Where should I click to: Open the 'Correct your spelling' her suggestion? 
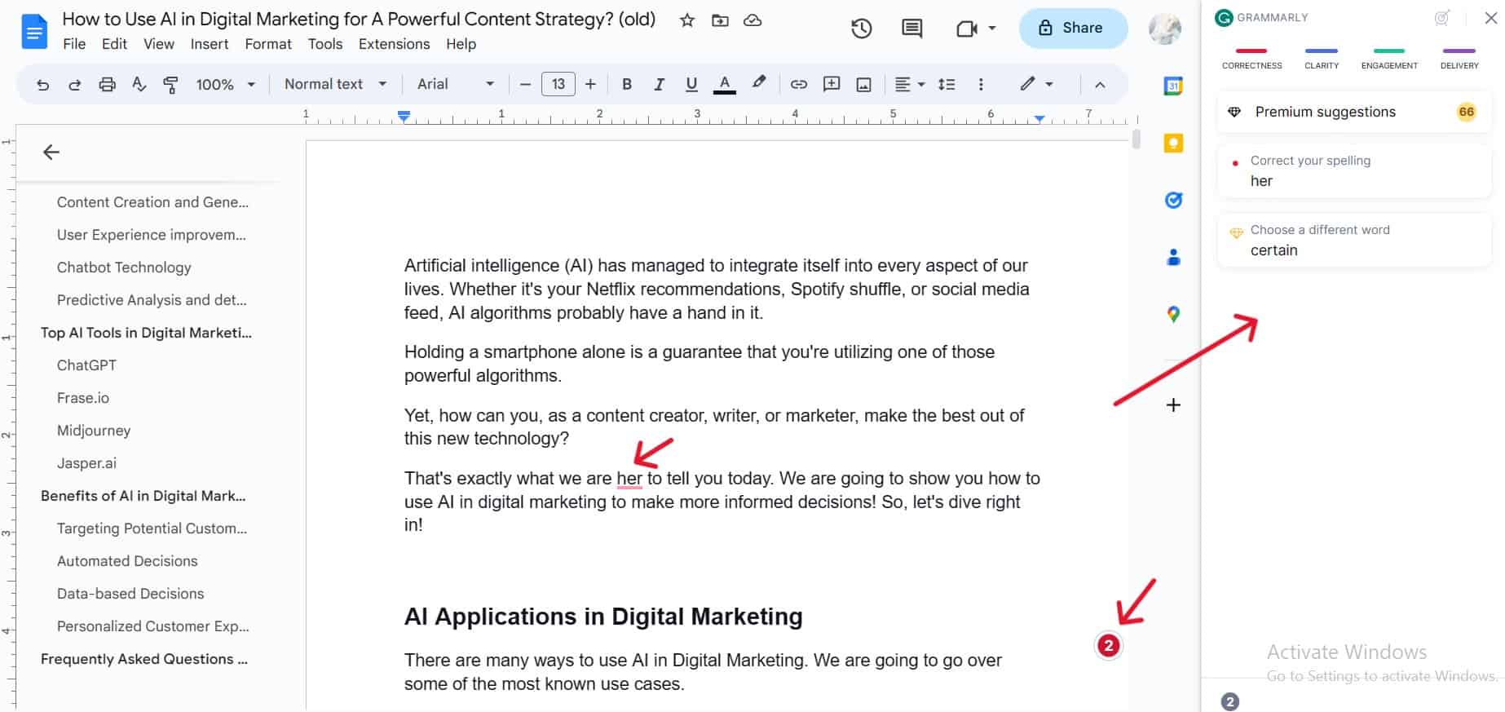[x=1354, y=170]
